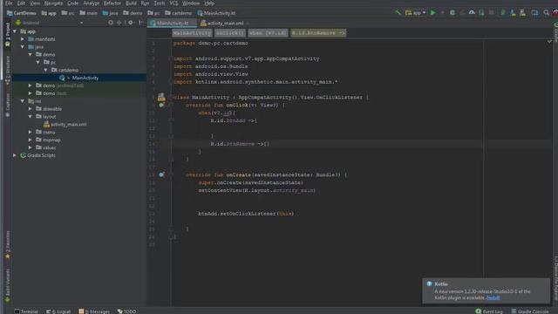The width and height of the screenshot is (558, 314).
Task: Click the Debug app bug icon
Action: 453,13
